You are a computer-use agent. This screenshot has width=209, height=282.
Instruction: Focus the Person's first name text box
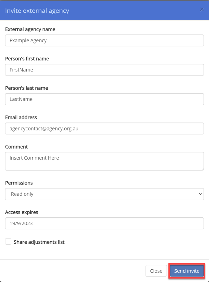[x=104, y=70]
